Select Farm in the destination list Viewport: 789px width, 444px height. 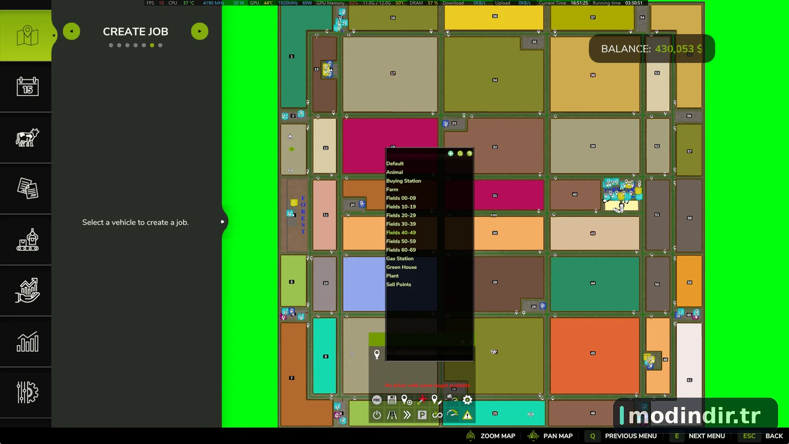pos(392,189)
